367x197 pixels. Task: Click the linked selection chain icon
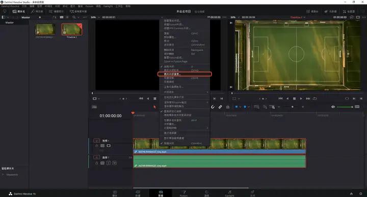click(220, 107)
